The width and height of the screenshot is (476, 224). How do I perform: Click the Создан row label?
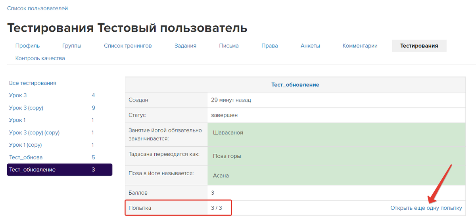click(x=138, y=100)
